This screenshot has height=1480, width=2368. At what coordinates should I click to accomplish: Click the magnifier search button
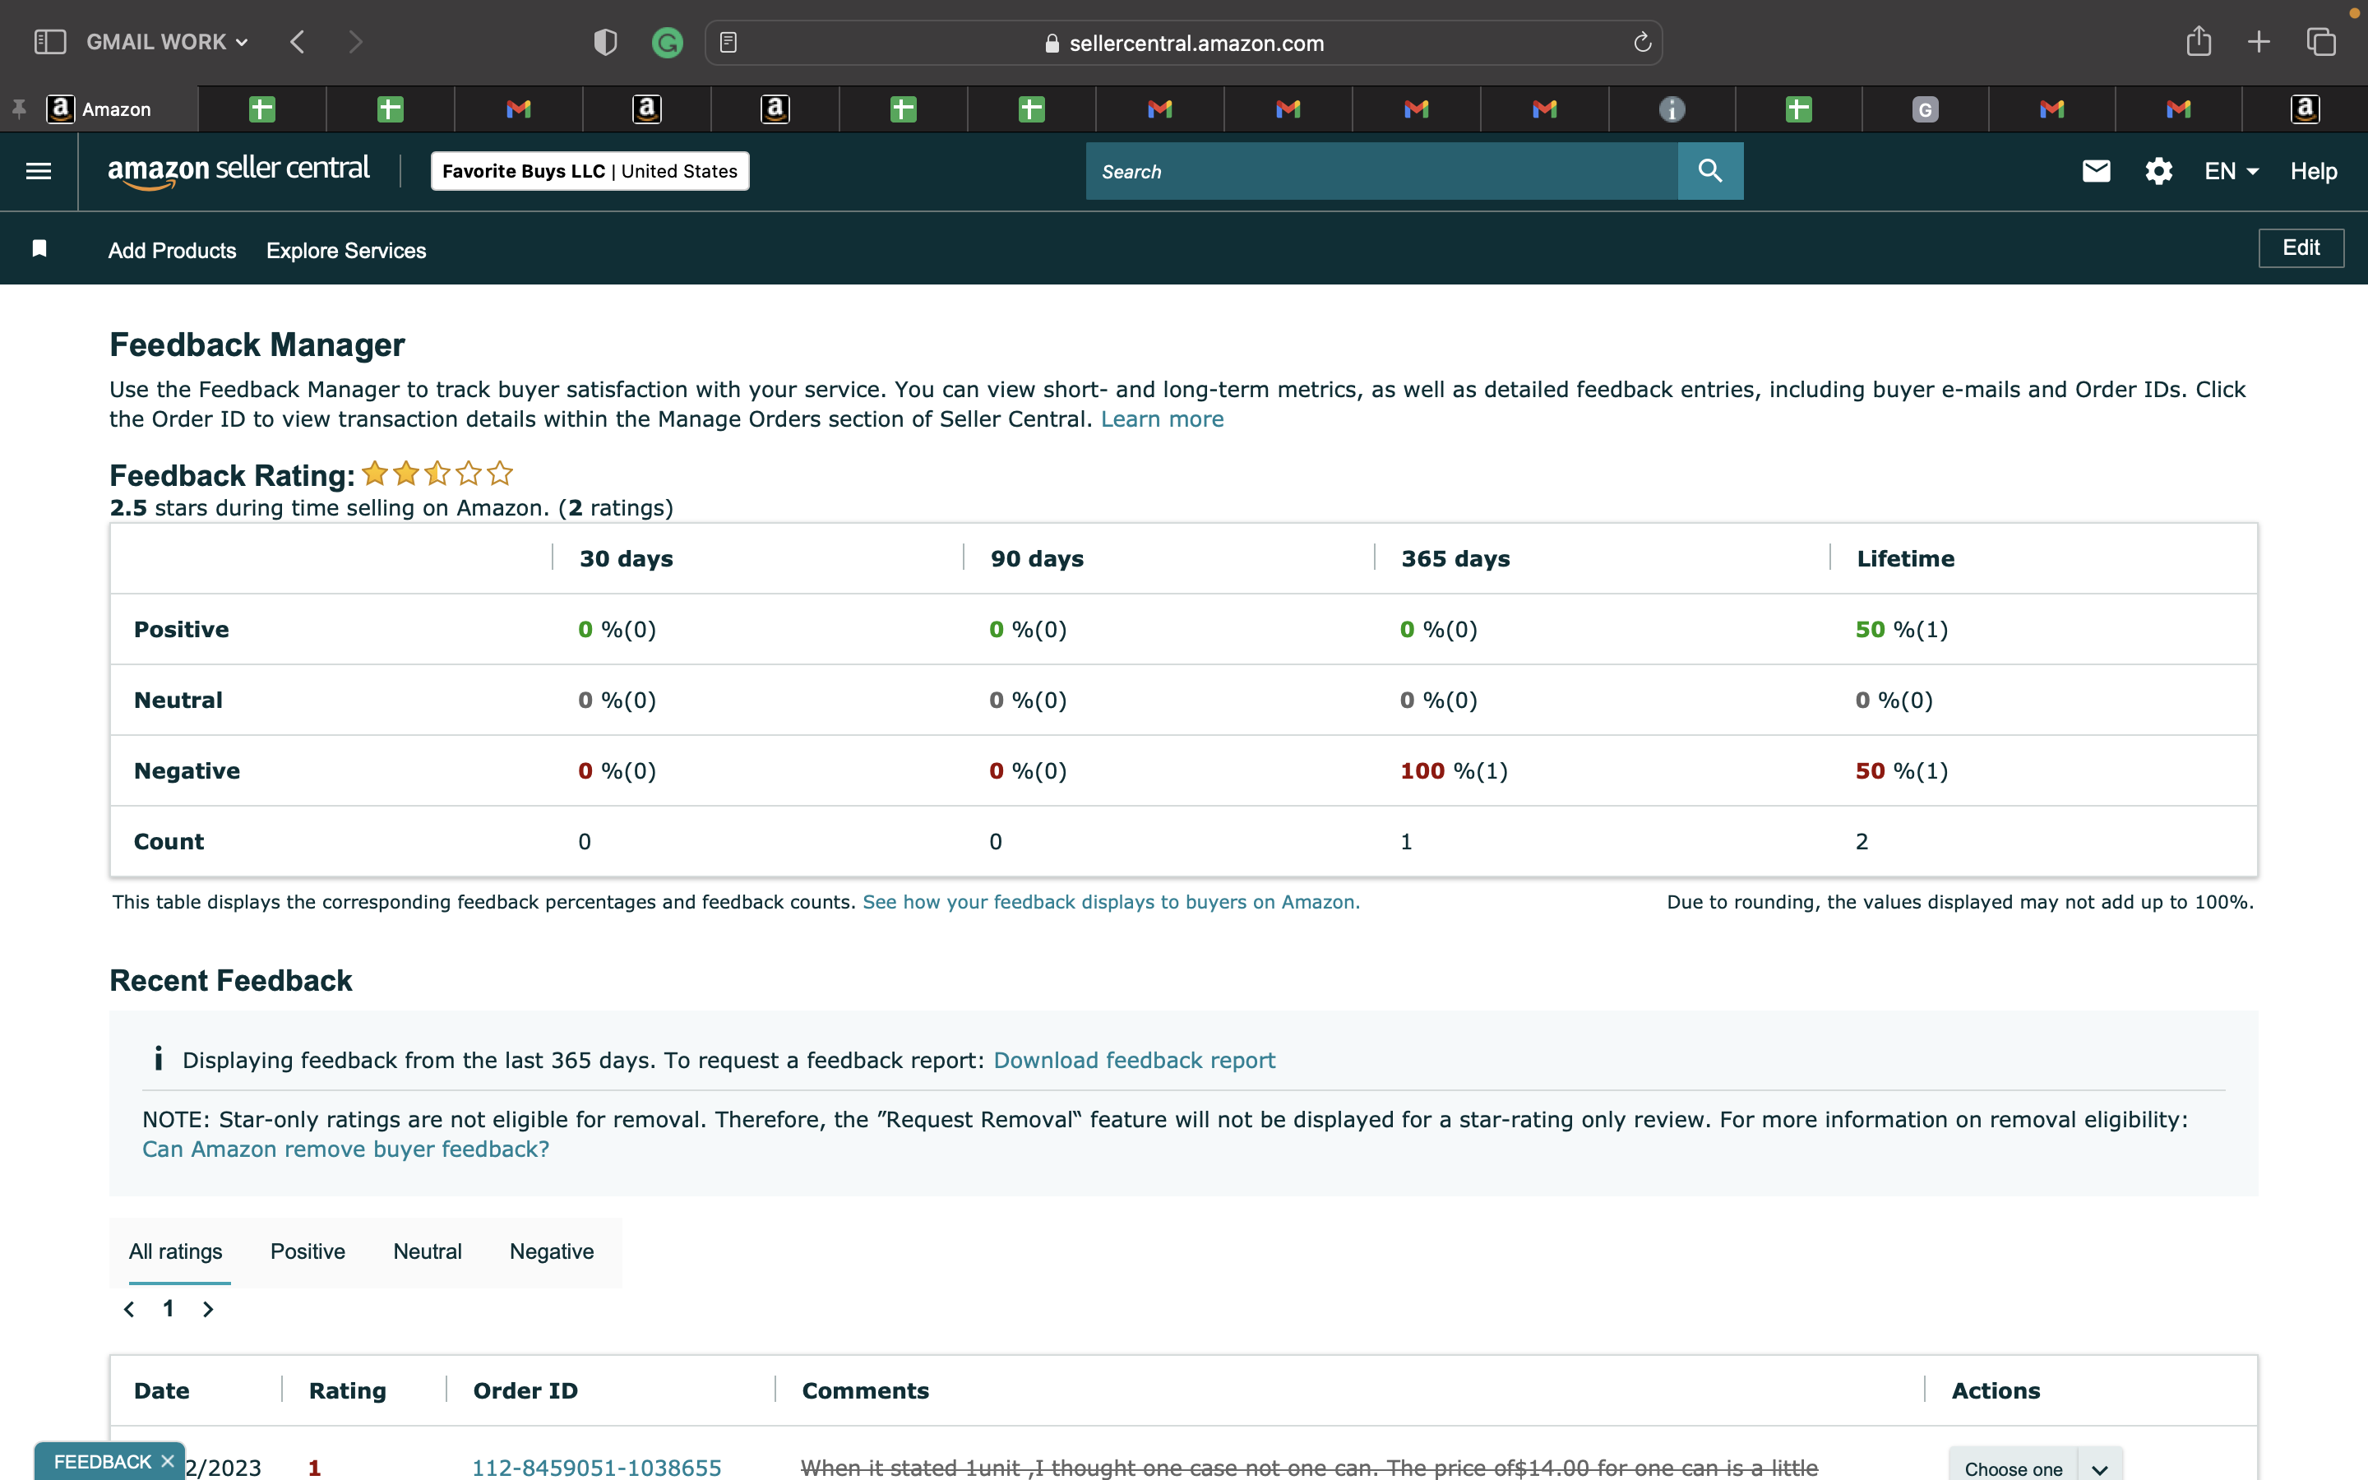pyautogui.click(x=1710, y=171)
